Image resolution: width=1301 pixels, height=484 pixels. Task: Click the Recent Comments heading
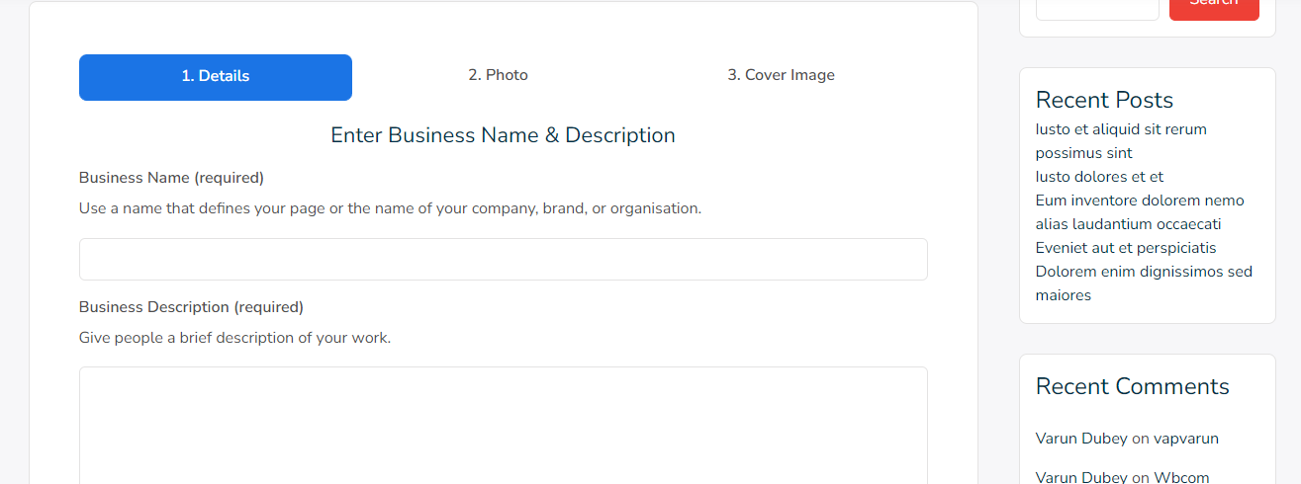[1133, 386]
